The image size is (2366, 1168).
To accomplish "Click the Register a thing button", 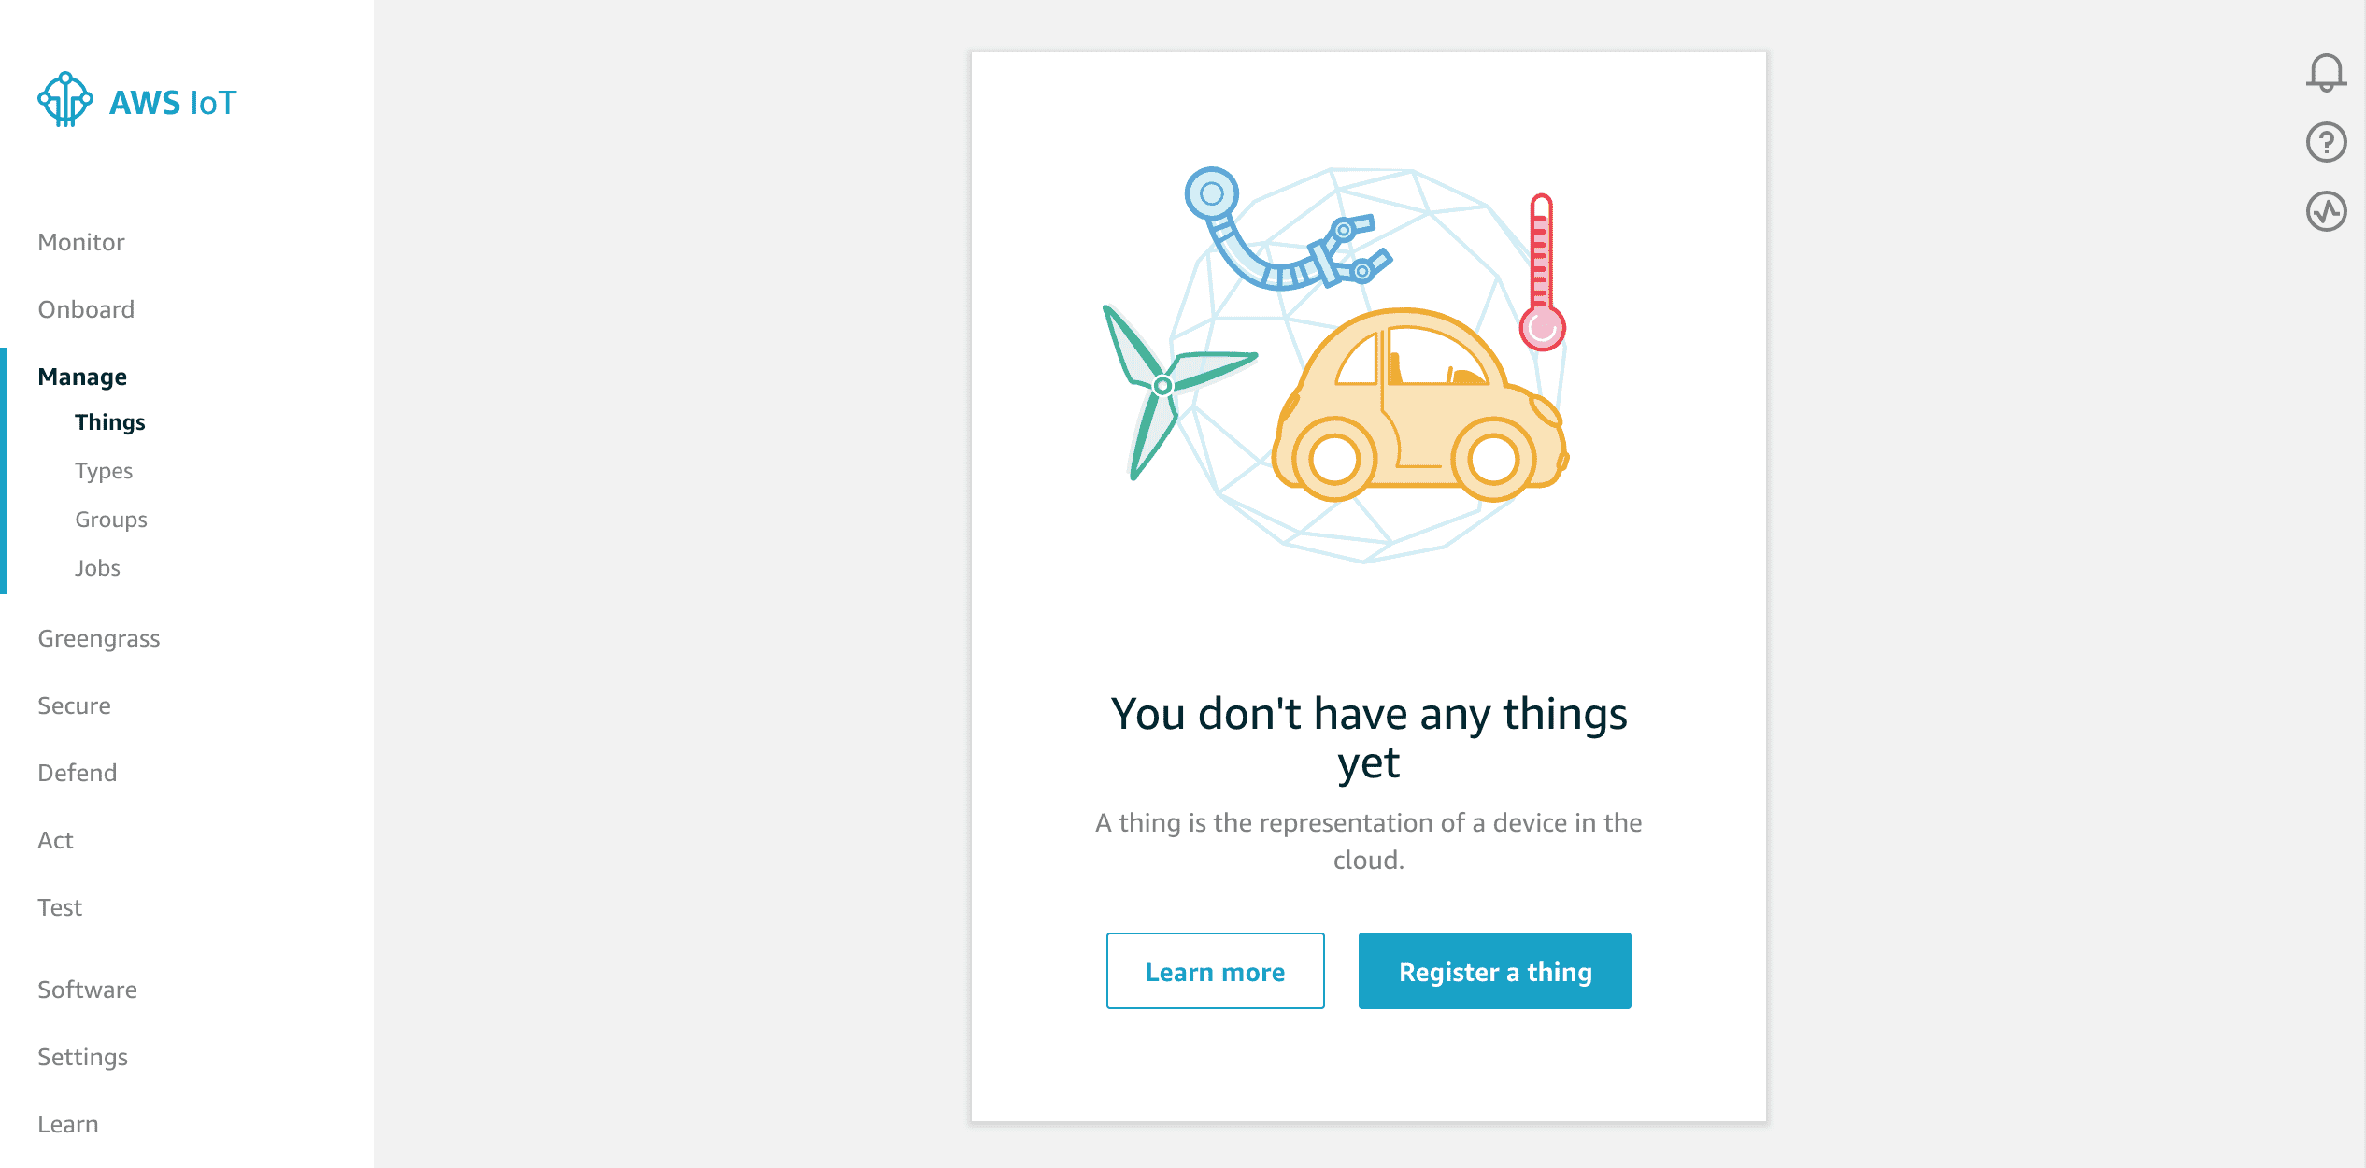I will point(1495,972).
